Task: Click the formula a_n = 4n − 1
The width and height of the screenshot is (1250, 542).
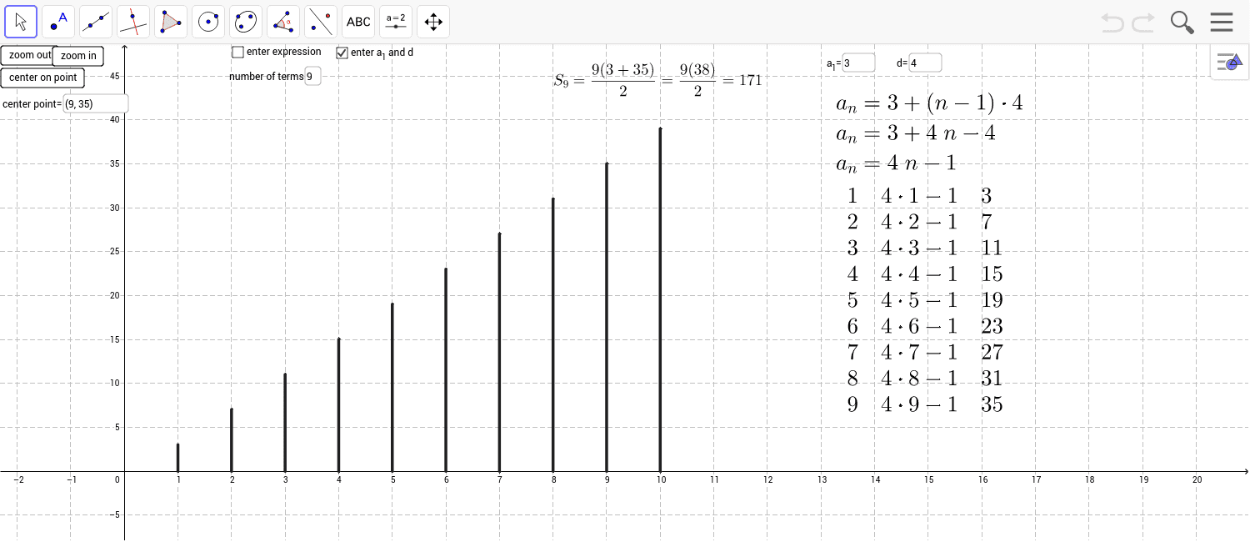Action: [896, 163]
